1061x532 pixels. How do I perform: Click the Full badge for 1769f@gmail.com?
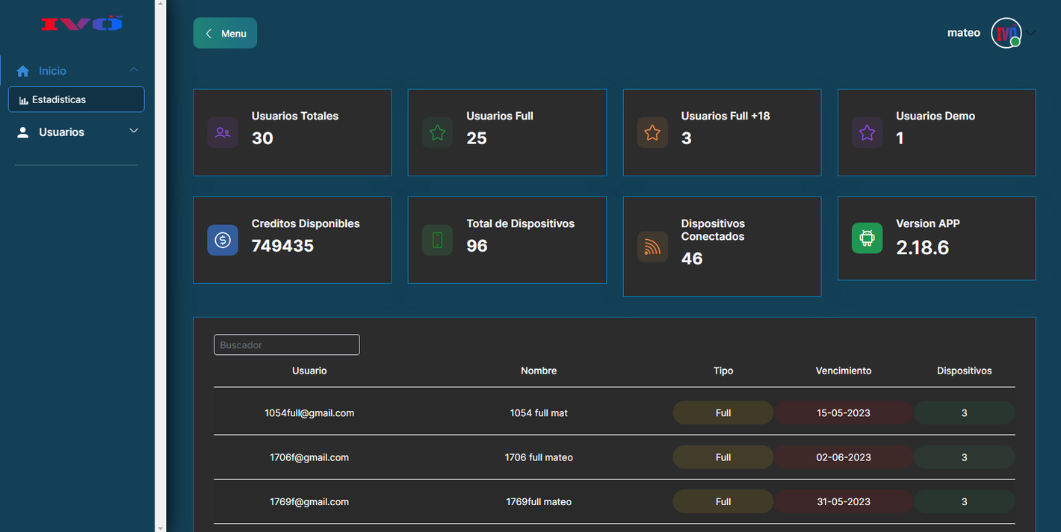723,501
